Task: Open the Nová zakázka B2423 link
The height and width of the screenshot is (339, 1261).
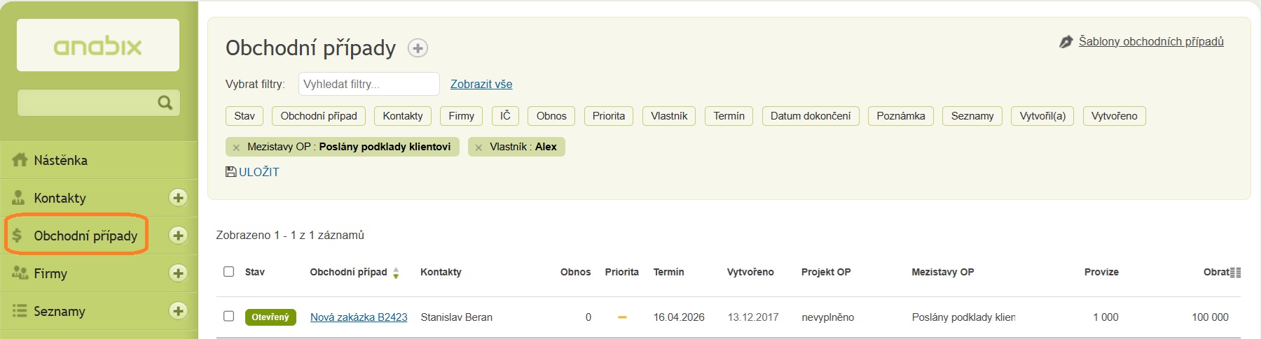Action: click(359, 317)
